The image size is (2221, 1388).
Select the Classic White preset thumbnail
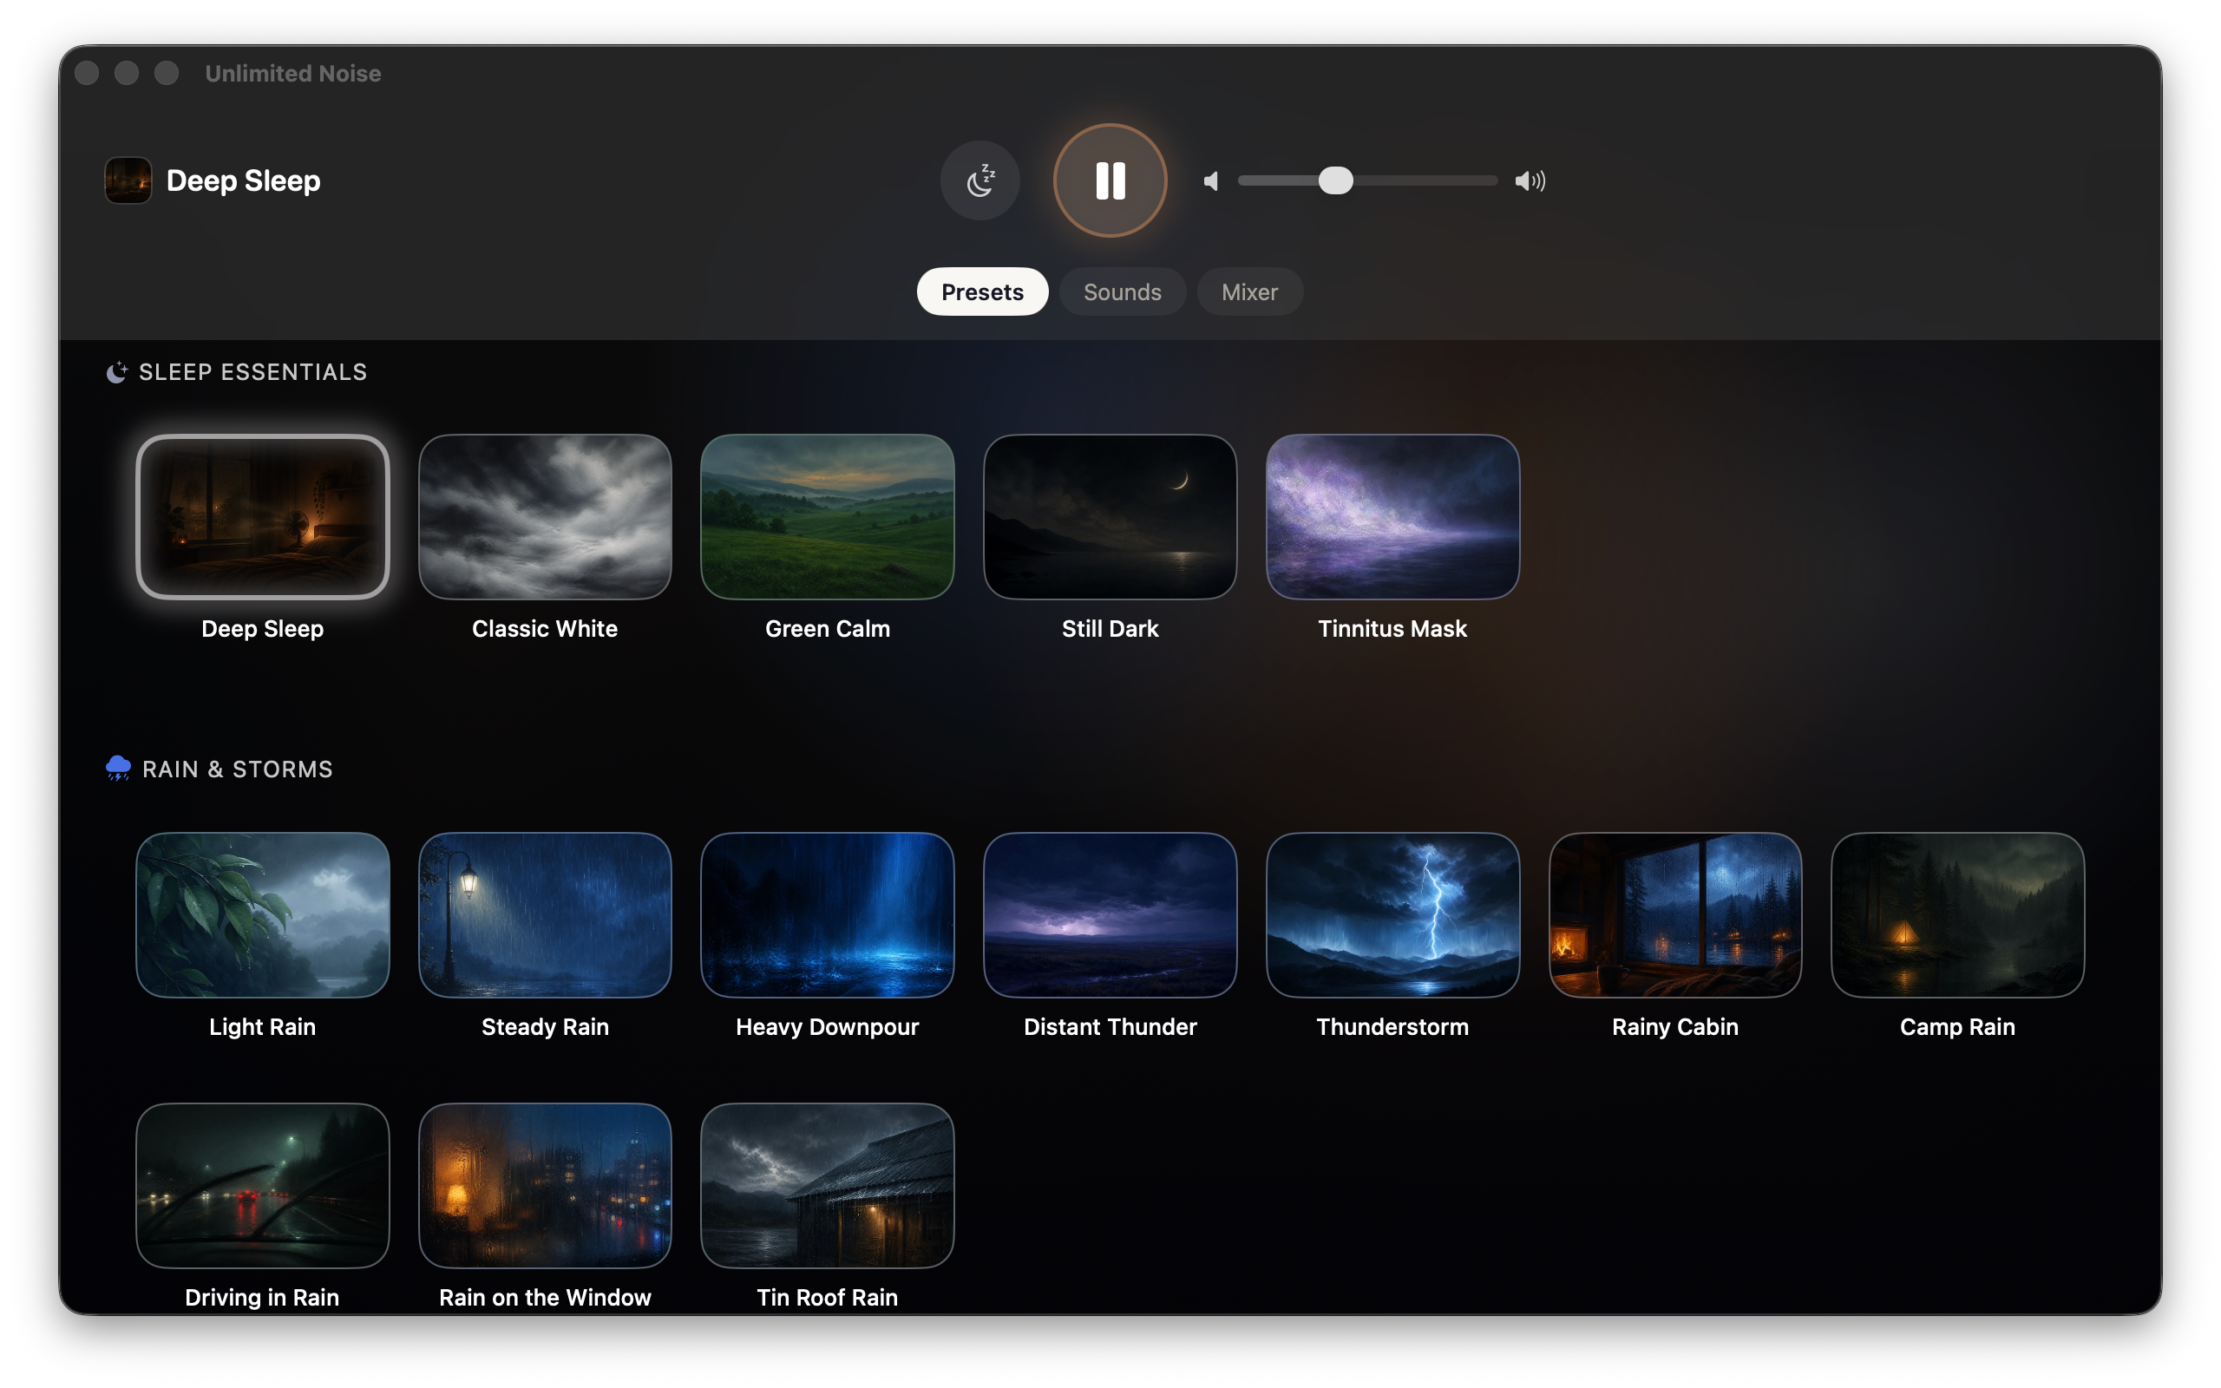tap(545, 517)
